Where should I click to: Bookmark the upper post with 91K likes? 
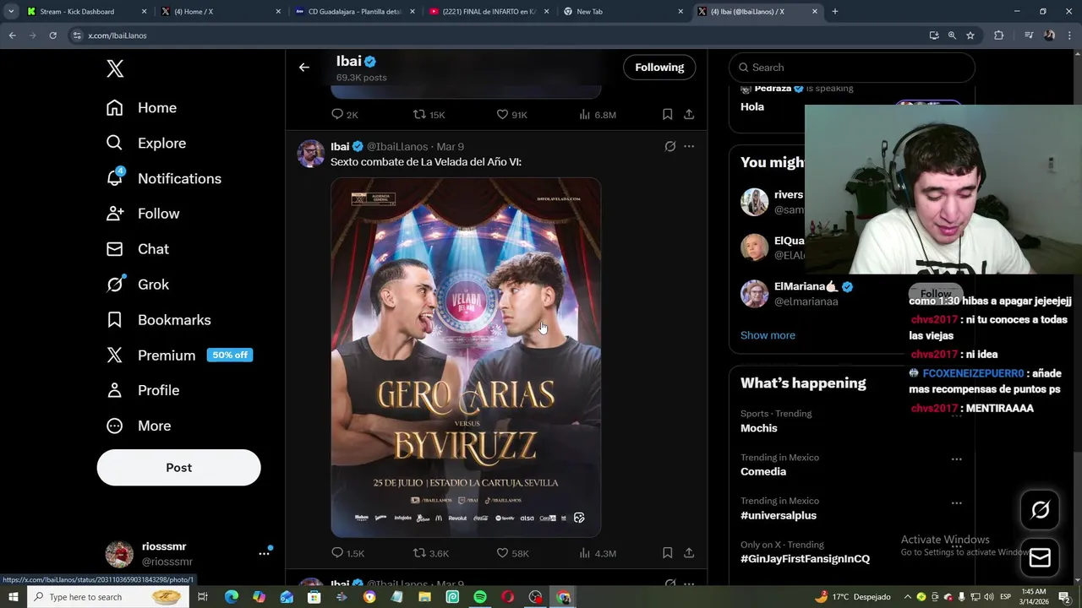click(667, 114)
